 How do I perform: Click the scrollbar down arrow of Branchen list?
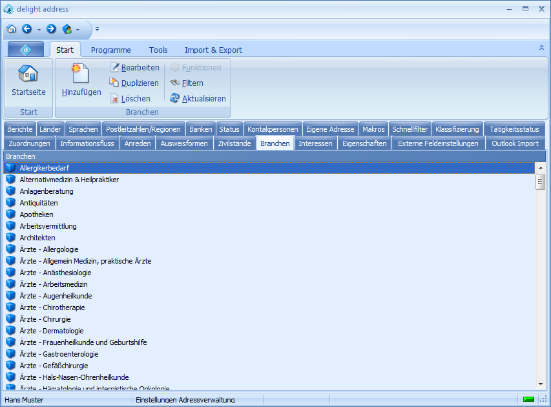click(541, 384)
